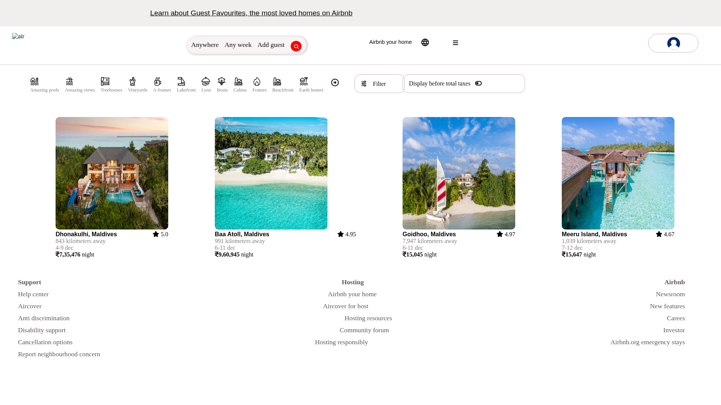Select the Amazing views category icon
721x405 pixels.
coord(69,81)
